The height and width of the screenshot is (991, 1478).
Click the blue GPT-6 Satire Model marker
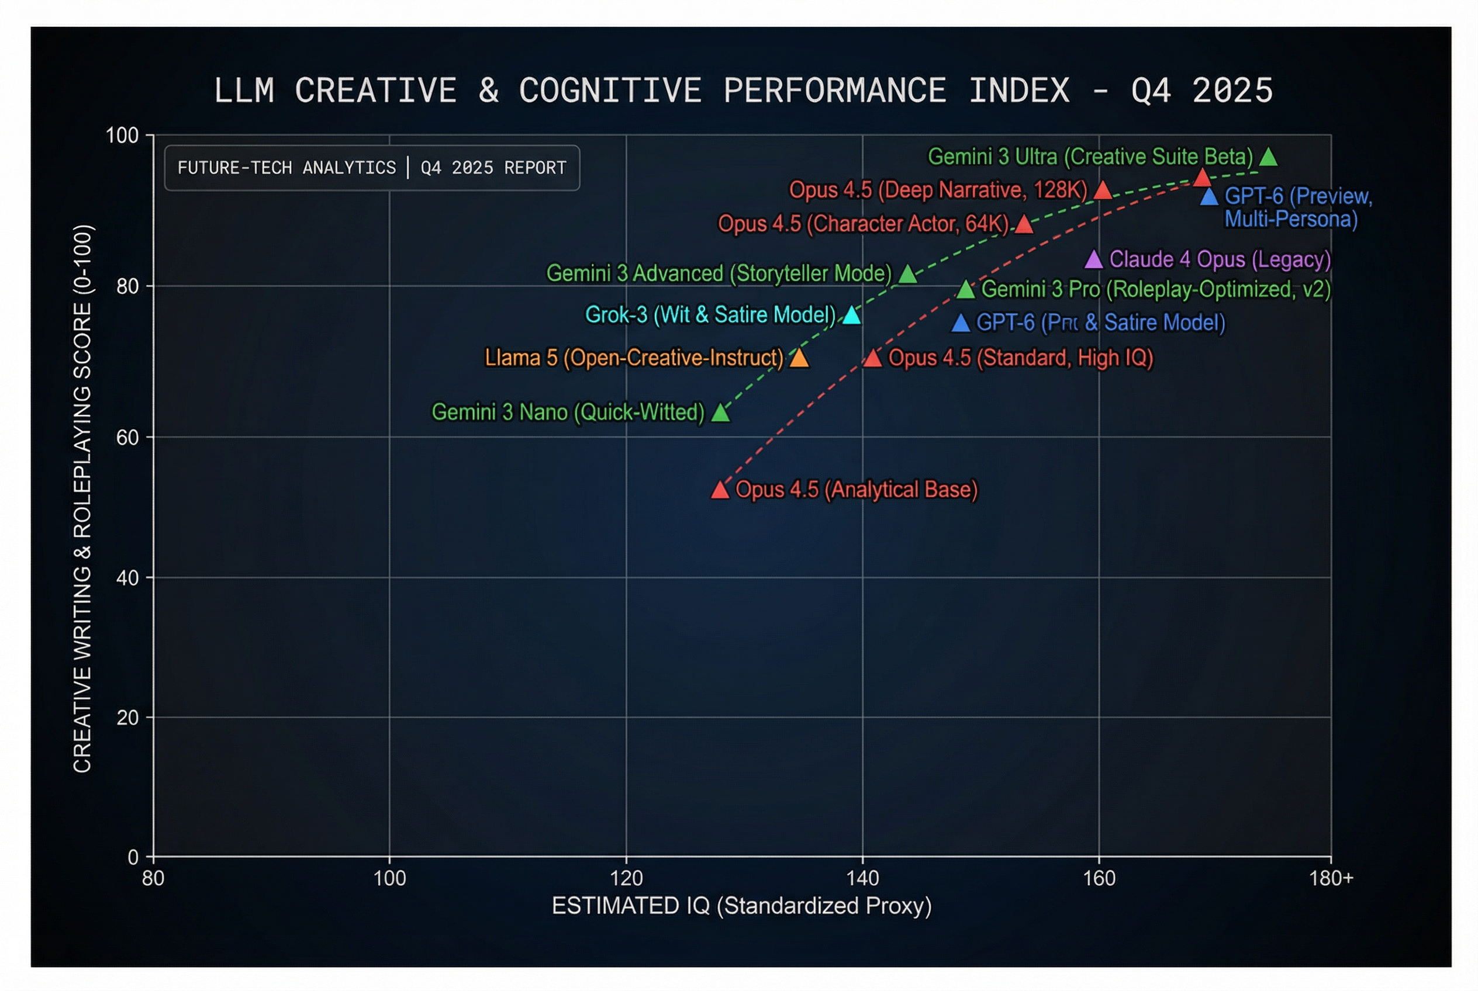[960, 324]
